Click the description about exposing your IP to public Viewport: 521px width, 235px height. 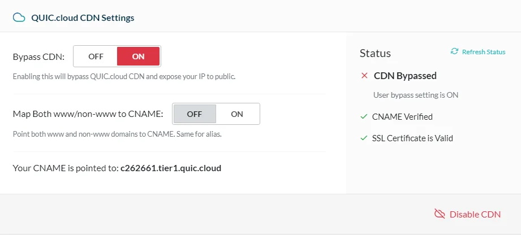pyautogui.click(x=124, y=77)
